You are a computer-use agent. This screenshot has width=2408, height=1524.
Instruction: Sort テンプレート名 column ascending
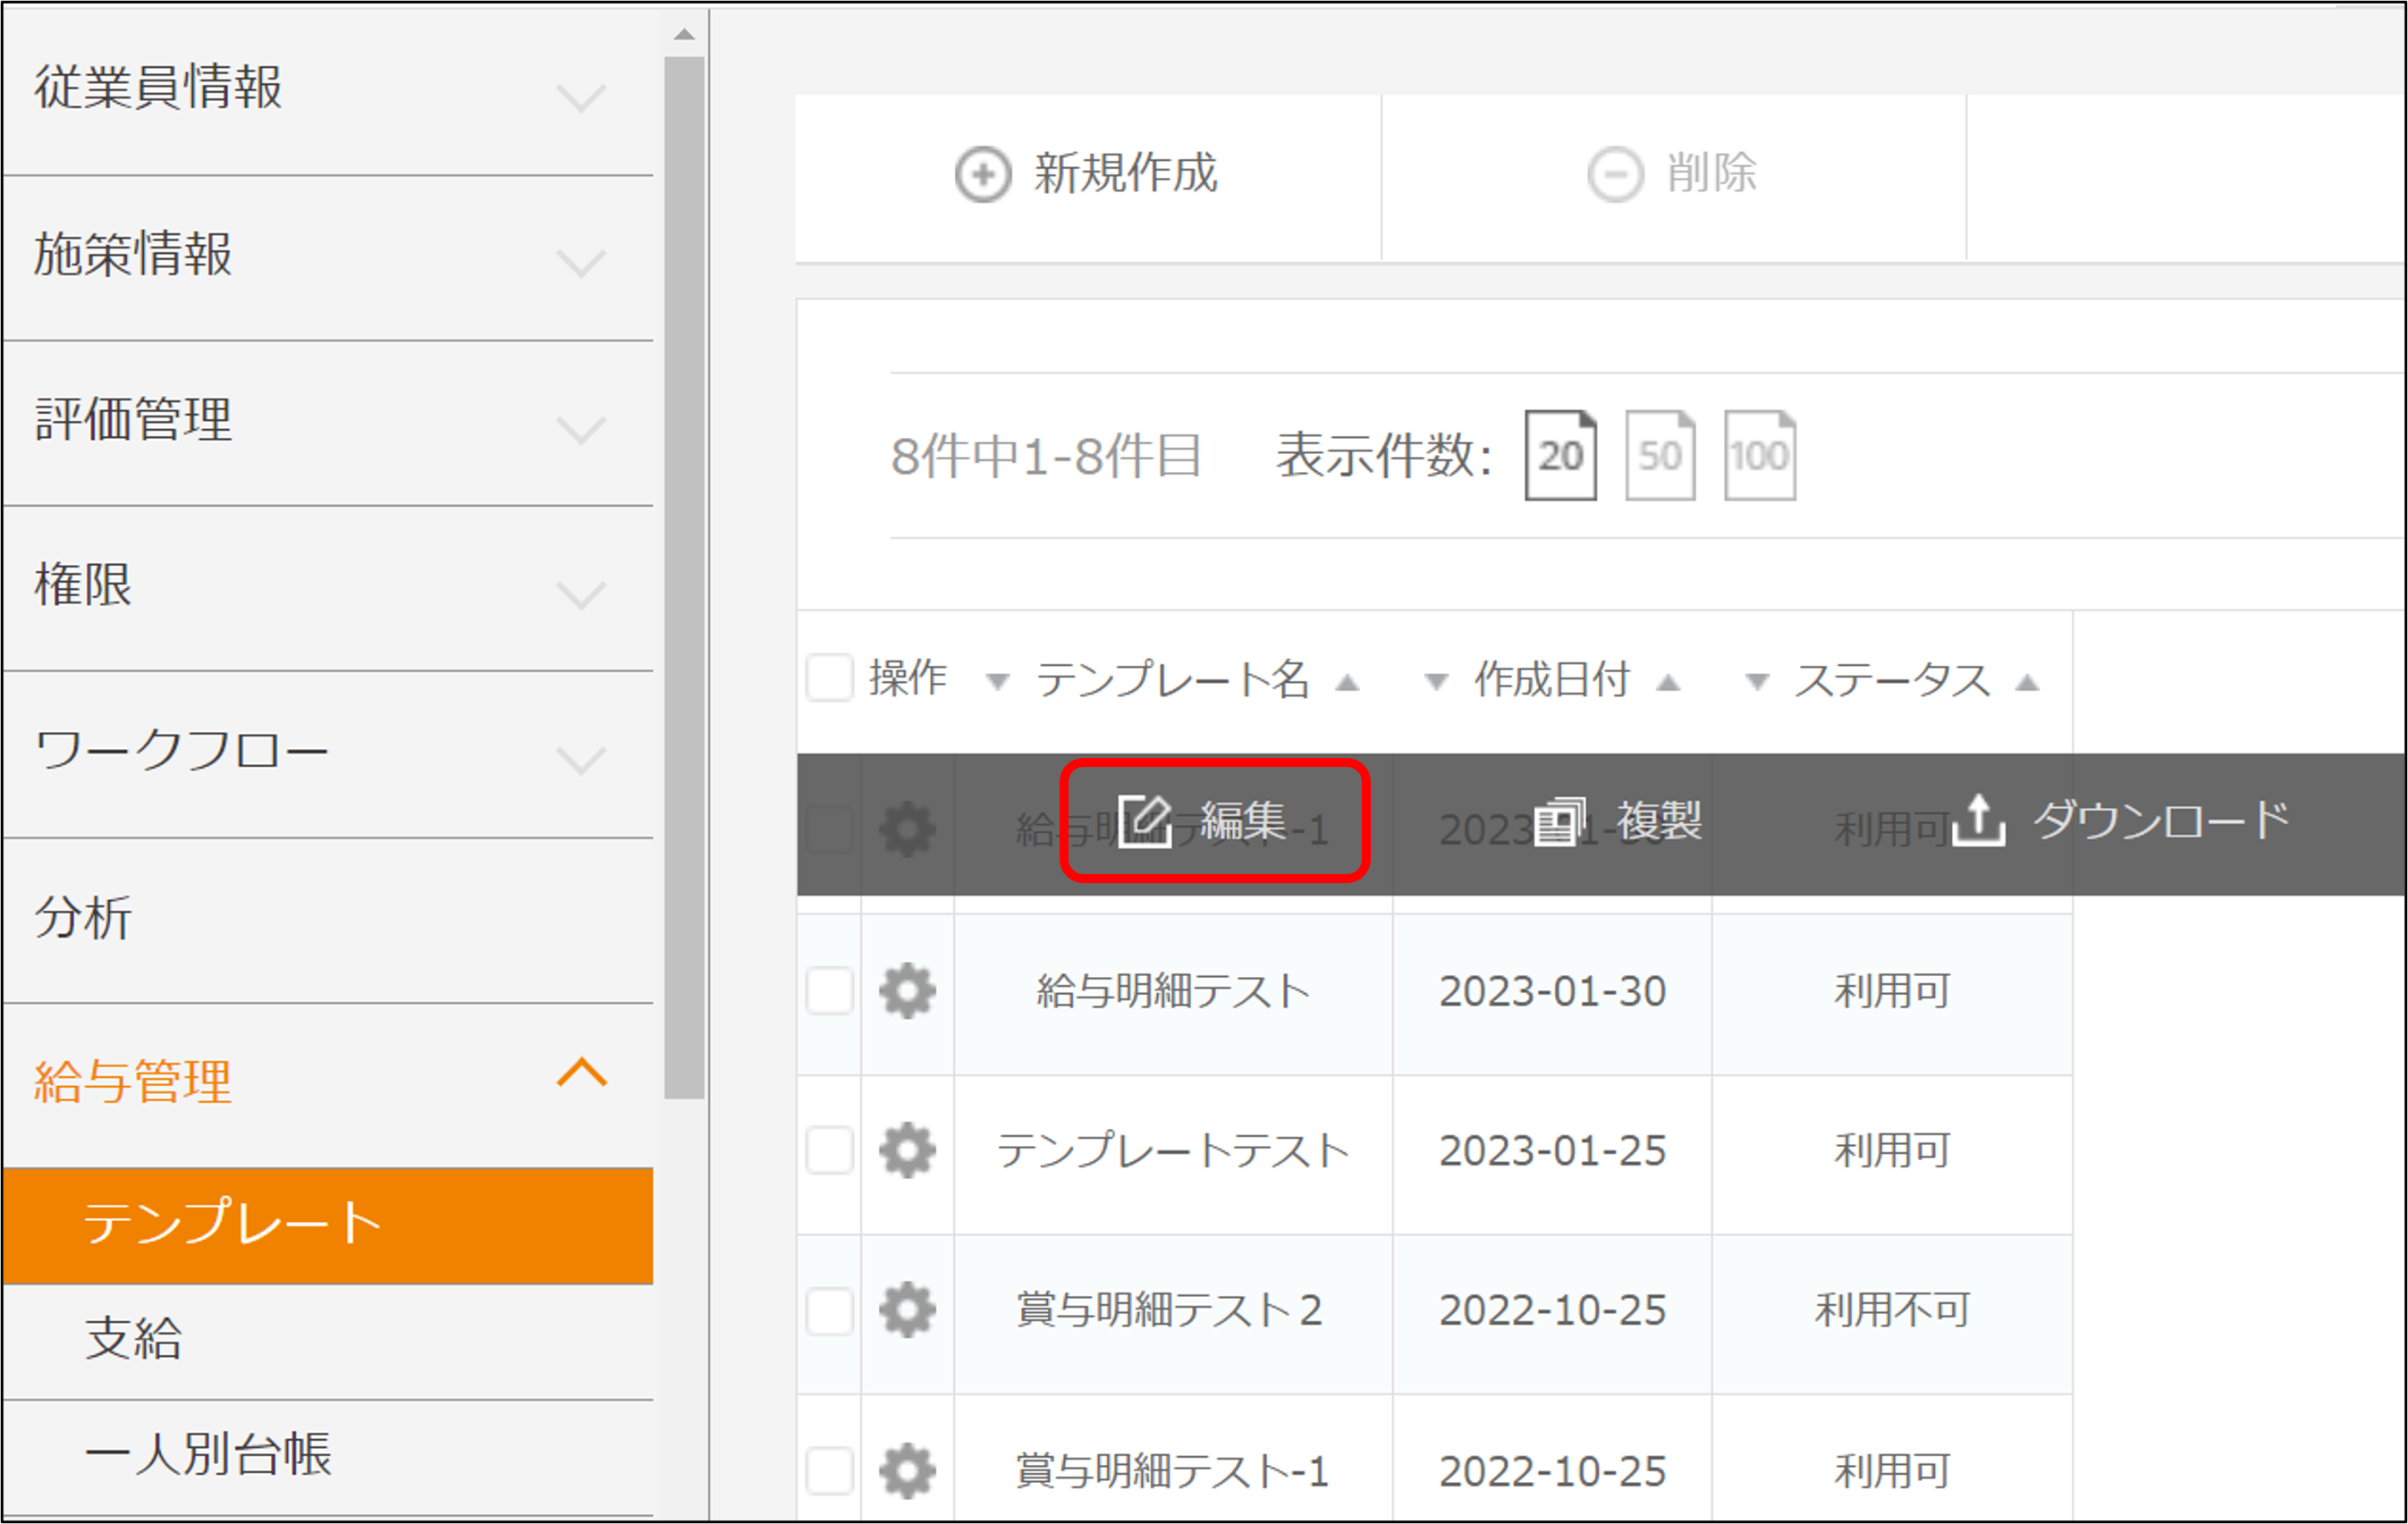(x=1348, y=684)
